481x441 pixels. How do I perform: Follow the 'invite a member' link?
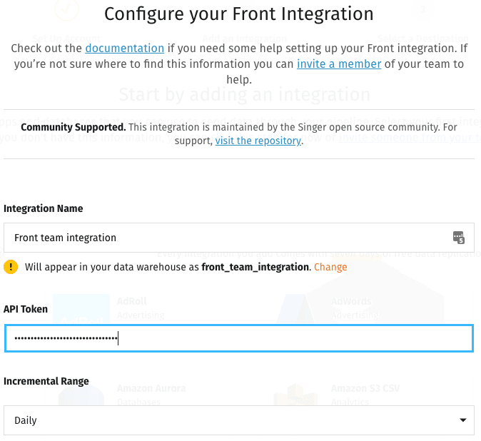point(339,64)
